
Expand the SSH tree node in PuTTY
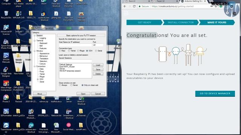(x=38, y=79)
